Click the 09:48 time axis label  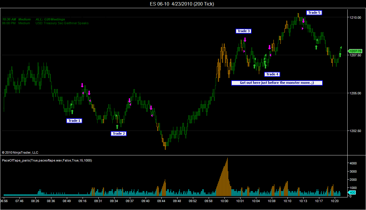point(177,201)
